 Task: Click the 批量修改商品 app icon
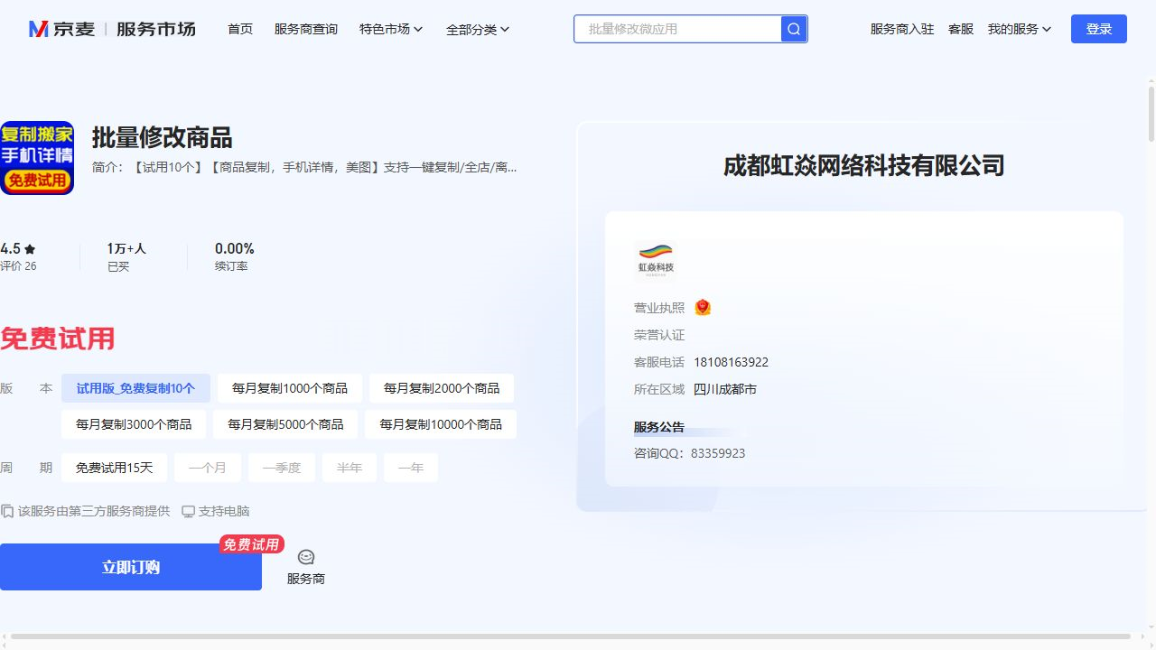(37, 158)
